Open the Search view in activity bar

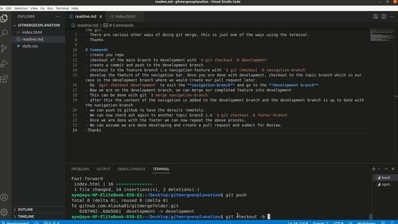pyautogui.click(x=4, y=33)
